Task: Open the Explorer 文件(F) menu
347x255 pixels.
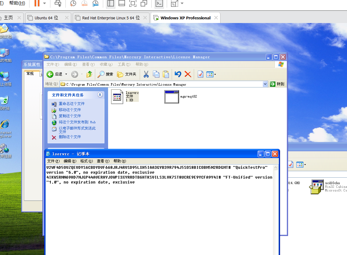Action: coord(53,64)
